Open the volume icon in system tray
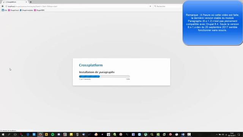 click(223, 134)
